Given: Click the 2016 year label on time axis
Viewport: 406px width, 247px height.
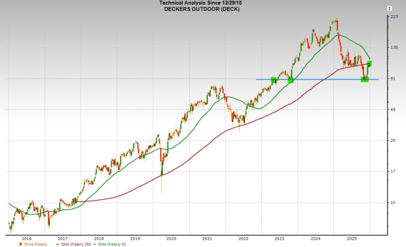Looking at the screenshot, I should pyautogui.click(x=27, y=239).
